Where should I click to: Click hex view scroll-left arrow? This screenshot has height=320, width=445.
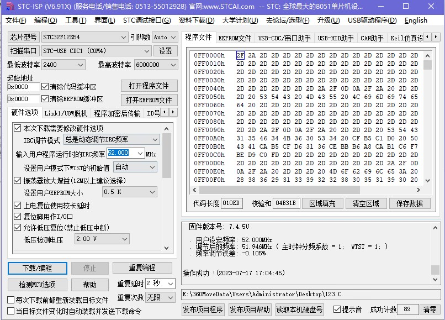tap(194, 190)
